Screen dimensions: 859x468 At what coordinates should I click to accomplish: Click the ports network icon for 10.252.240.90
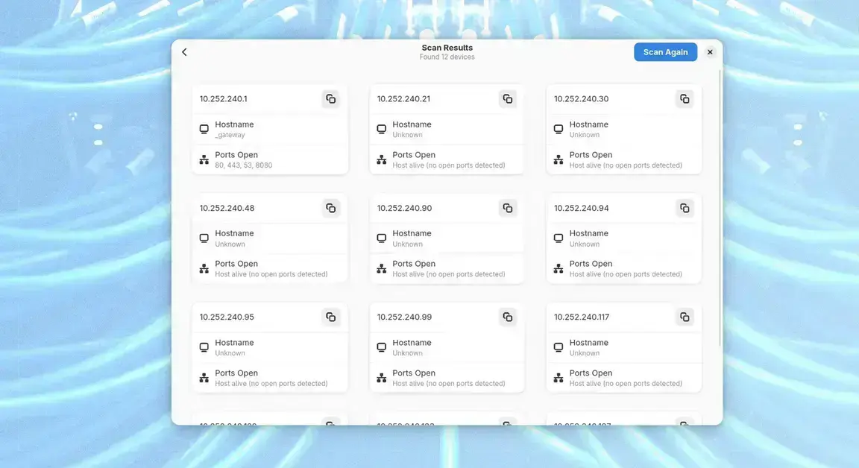pos(381,269)
